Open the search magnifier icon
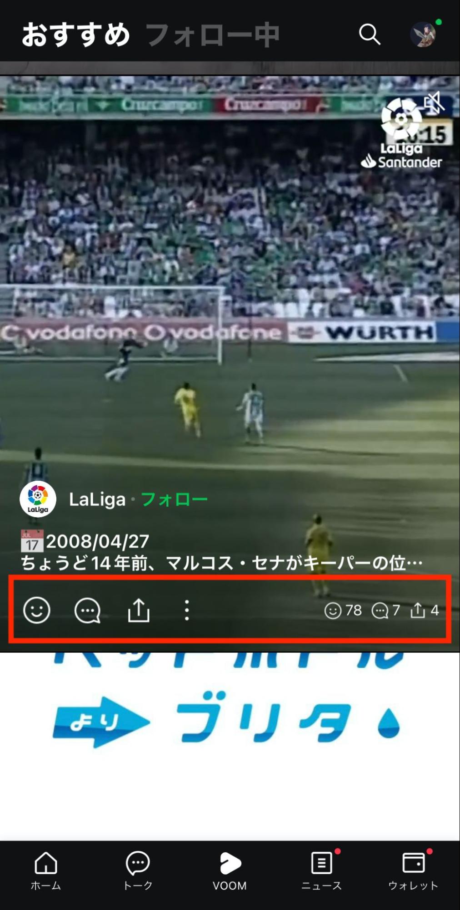Viewport: 460px width, 910px height. pyautogui.click(x=370, y=34)
